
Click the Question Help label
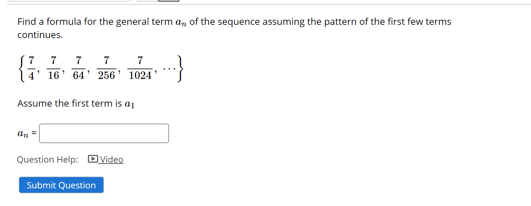(x=47, y=159)
